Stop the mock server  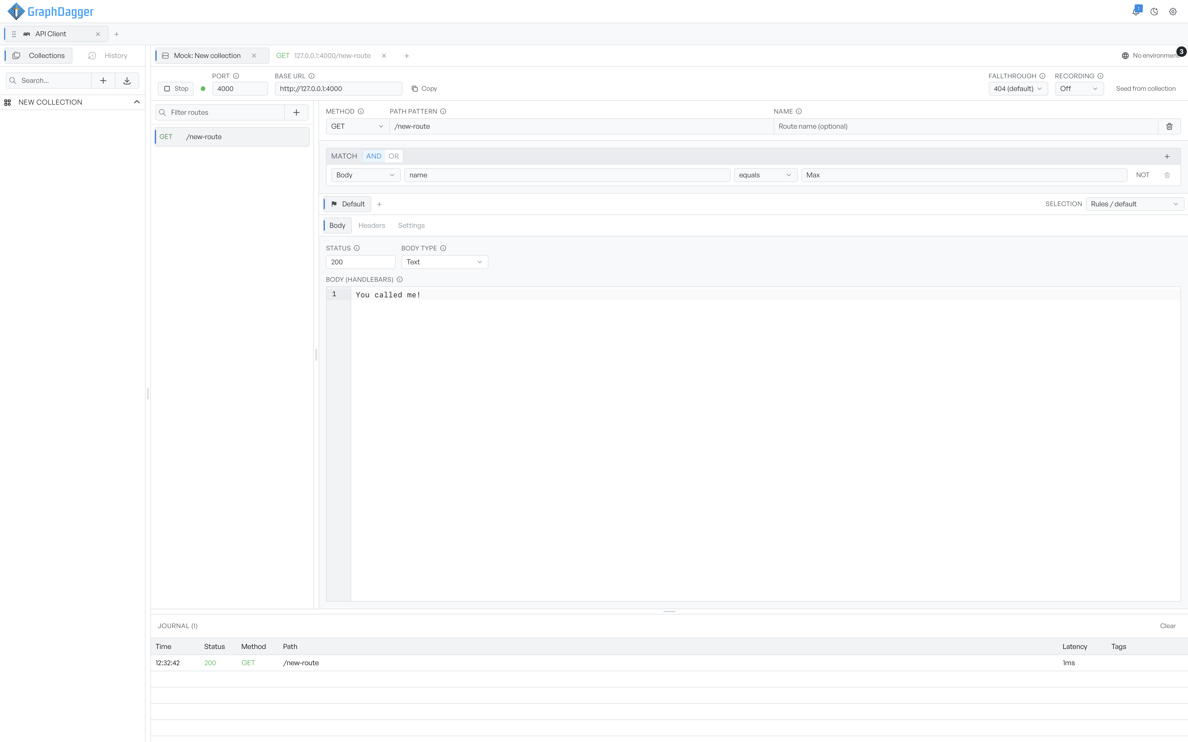click(176, 89)
